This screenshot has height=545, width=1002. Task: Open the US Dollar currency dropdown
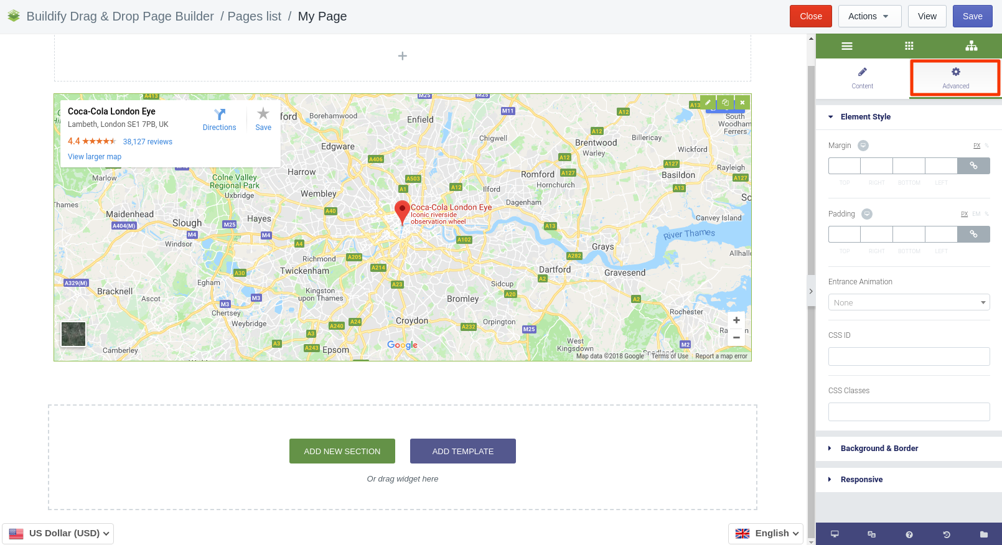58,534
